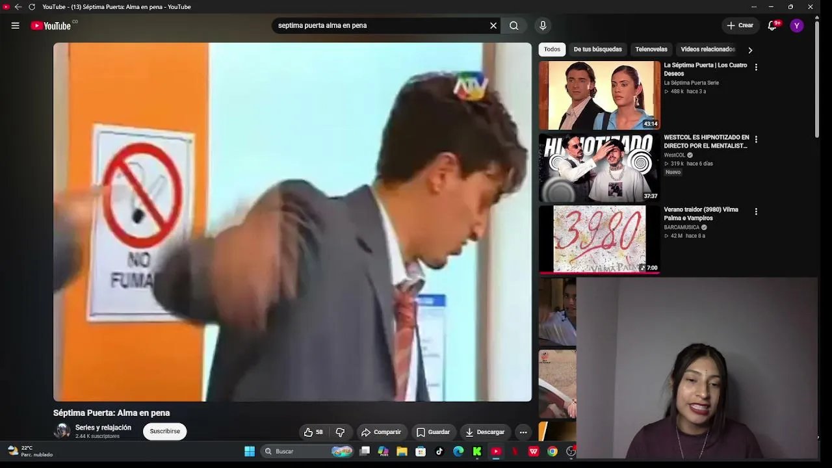The width and height of the screenshot is (832, 468).
Task: Visit the BARCAMUSICA channel link
Action: [681, 227]
